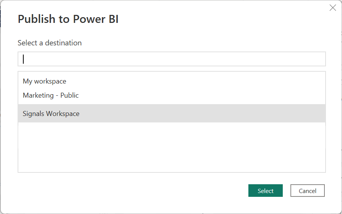Cancel publishing to Power BI
The image size is (342, 214).
click(307, 191)
